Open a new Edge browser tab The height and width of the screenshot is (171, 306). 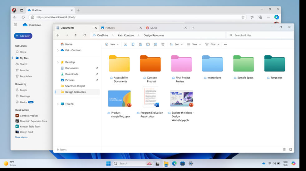click(x=78, y=10)
